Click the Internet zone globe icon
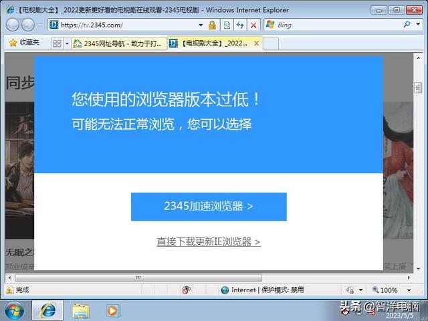 [225, 290]
